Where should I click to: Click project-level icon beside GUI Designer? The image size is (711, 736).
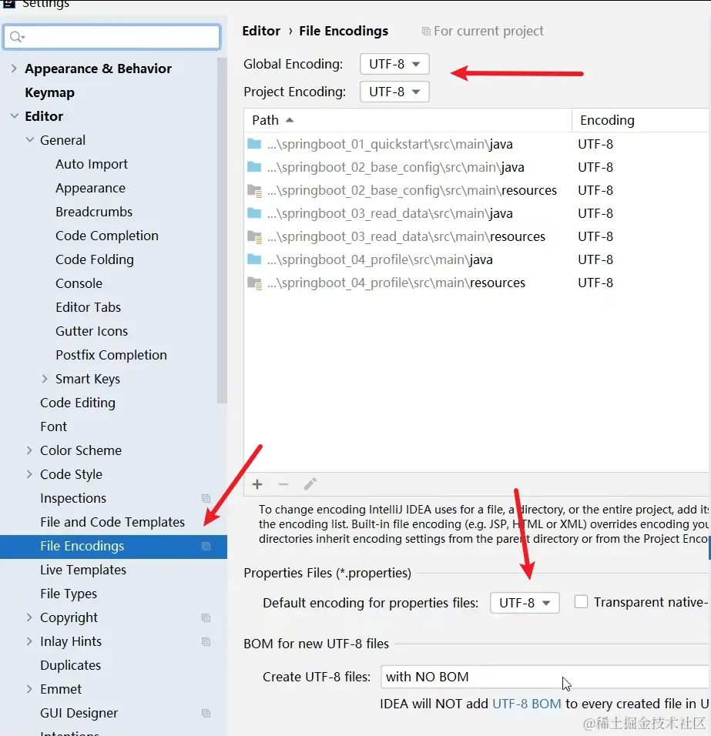[x=206, y=713]
